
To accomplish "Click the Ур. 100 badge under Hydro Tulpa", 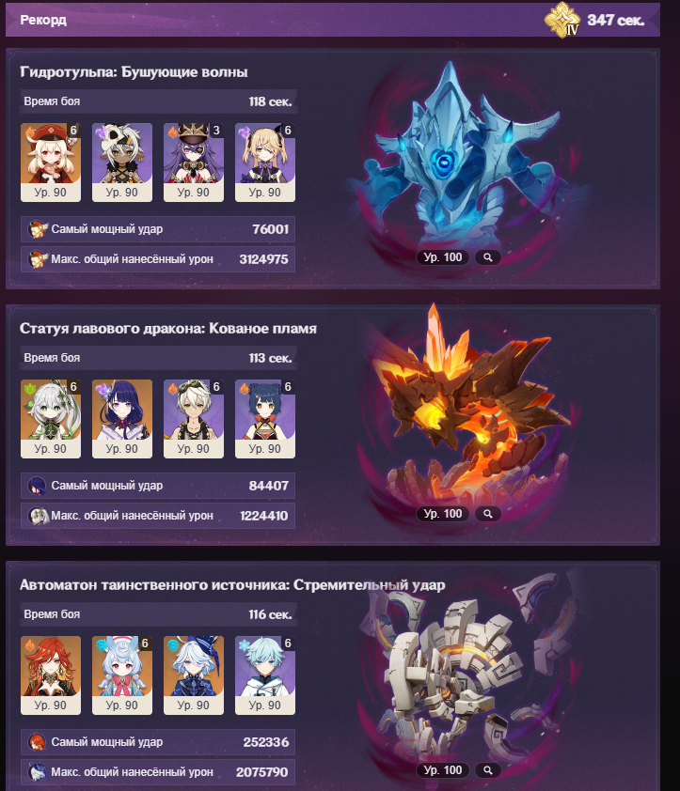I will tap(443, 257).
